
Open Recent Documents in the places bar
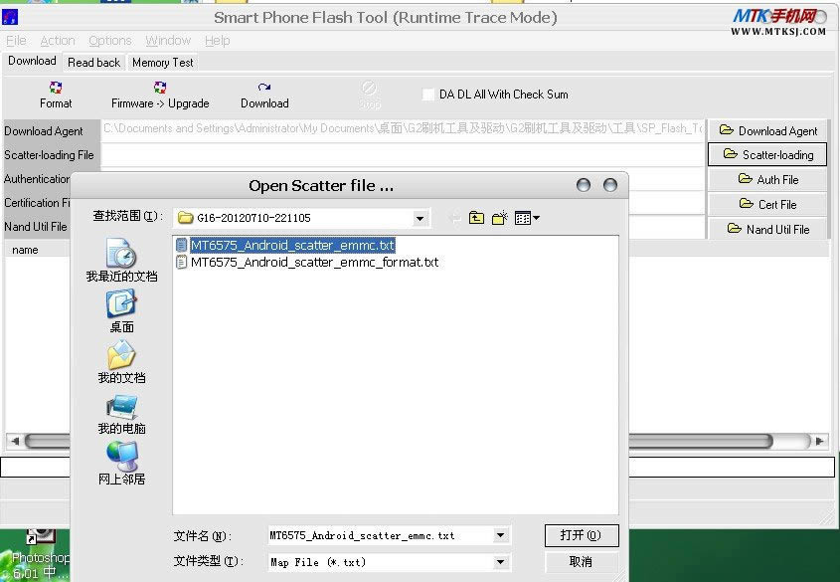[121, 261]
